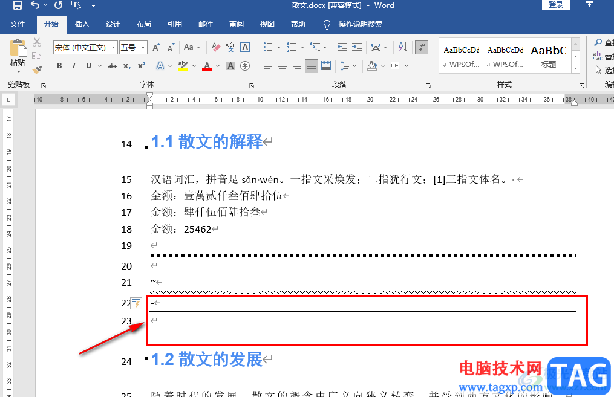Apply superscript formatting
614x397 pixels.
142,66
